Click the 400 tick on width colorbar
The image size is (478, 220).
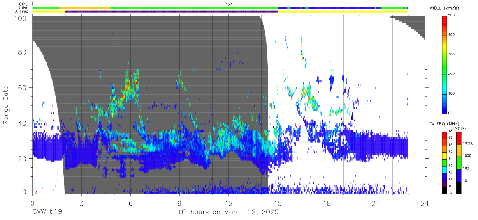pyautogui.click(x=452, y=35)
